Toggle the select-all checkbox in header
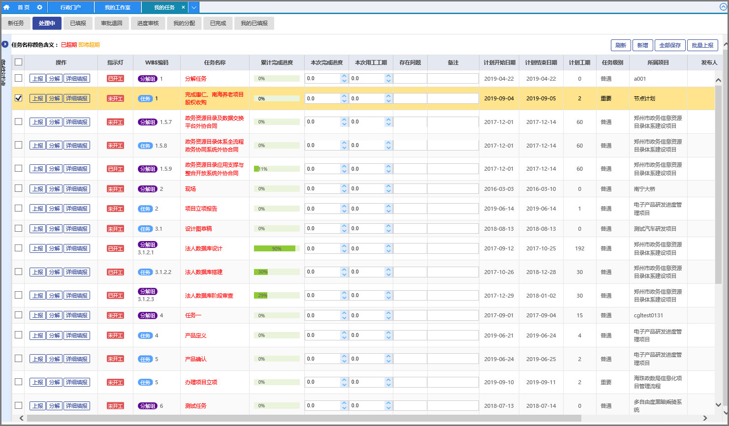 (x=18, y=62)
